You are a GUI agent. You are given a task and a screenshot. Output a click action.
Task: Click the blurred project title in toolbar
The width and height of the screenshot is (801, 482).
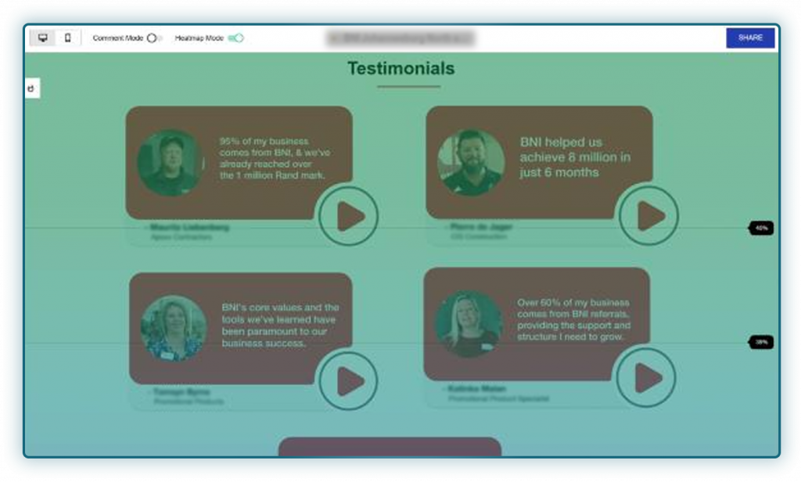(x=400, y=38)
